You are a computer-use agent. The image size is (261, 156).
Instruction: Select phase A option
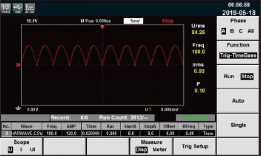(x=223, y=31)
